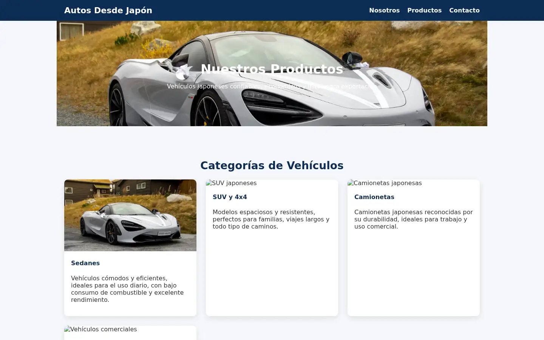544x340 pixels.
Task: Select the SUV y 4x4 card title
Action: (x=230, y=197)
